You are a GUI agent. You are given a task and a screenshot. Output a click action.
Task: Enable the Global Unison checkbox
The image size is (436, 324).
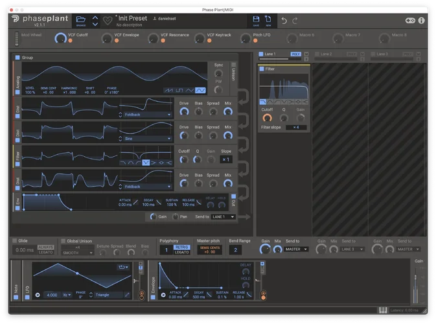[x=63, y=240]
